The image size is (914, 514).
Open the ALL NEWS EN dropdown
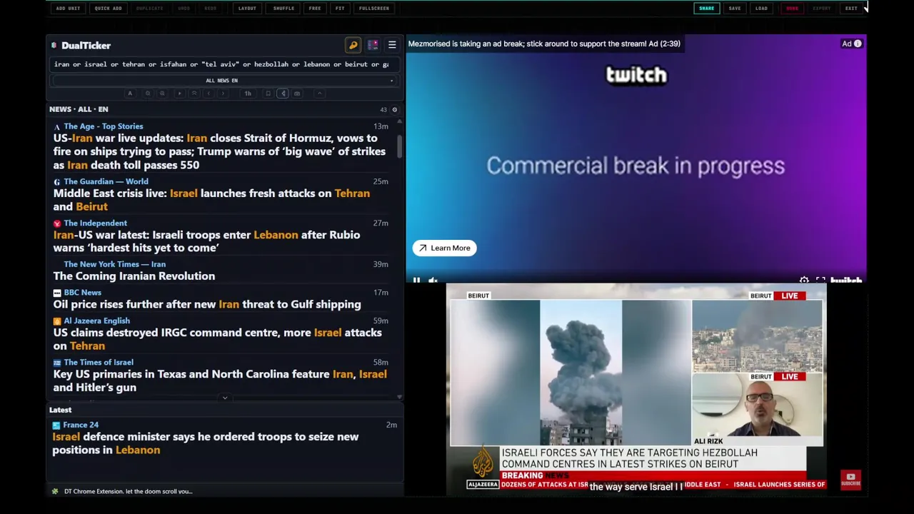click(222, 81)
